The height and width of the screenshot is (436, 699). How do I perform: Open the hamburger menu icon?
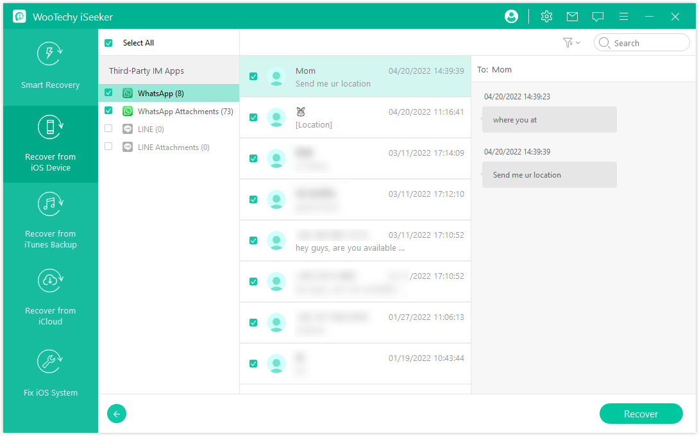(623, 17)
